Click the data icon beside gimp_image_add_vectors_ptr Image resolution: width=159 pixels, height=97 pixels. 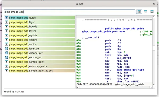click(6, 58)
